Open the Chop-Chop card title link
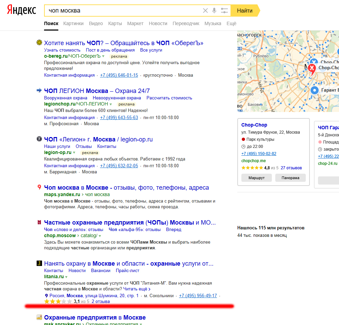Screen dimensions: 339x325 [254, 125]
